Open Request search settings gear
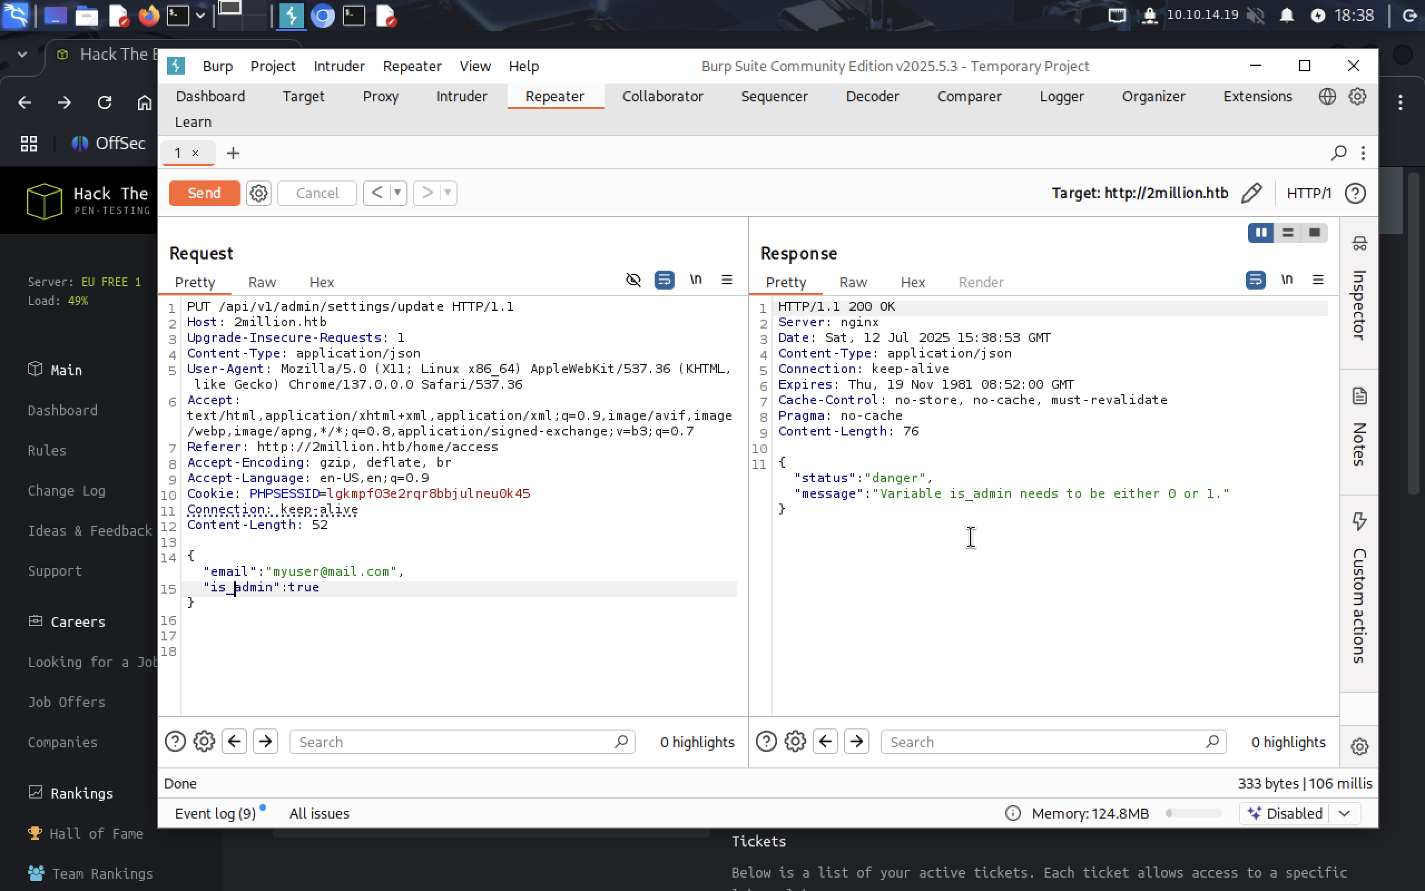The height and width of the screenshot is (891, 1425). (204, 741)
